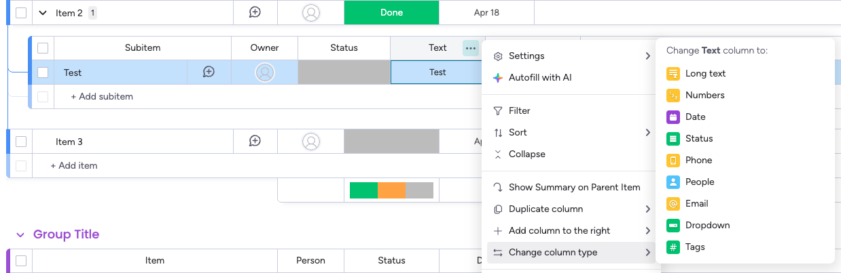Viewport: 841px width, 273px height.
Task: Choose Autofill with AI menu entry
Action: (x=539, y=77)
